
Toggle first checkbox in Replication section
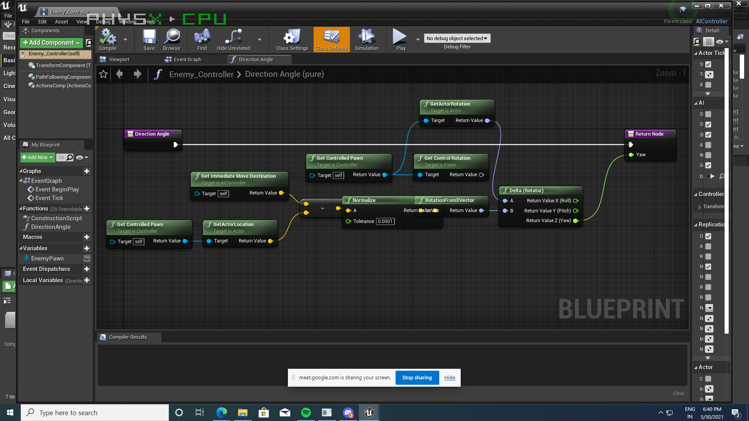708,236
